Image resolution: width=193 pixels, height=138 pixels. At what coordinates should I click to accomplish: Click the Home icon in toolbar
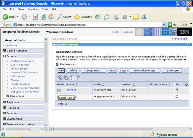51,17
